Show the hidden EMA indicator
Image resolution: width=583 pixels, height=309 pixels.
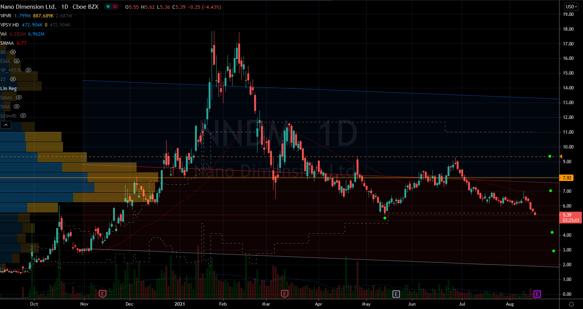click(17, 61)
